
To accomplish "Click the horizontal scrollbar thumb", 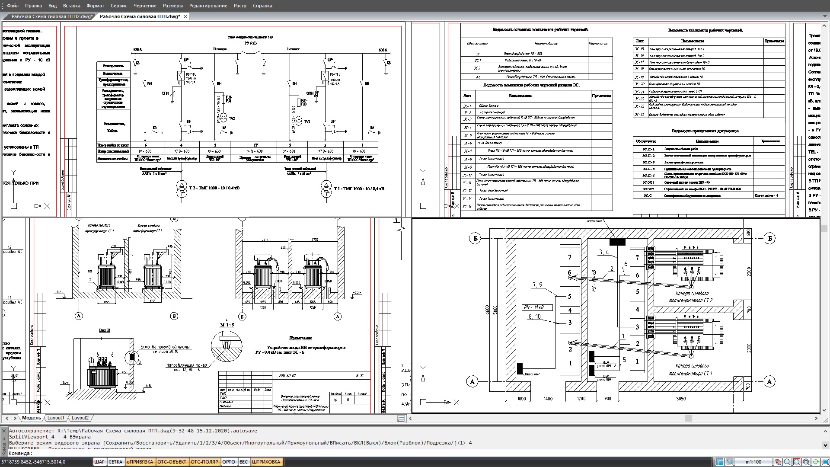I will click(688, 418).
